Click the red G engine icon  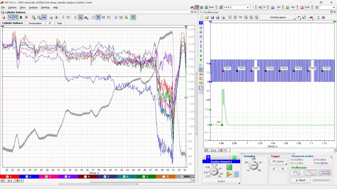pyautogui.click(x=197, y=7)
